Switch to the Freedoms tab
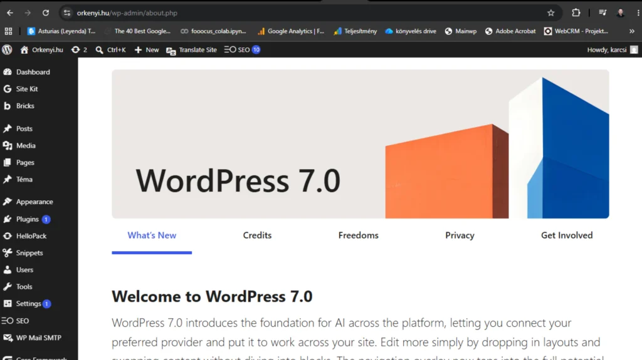This screenshot has height=360, width=642. click(x=358, y=235)
